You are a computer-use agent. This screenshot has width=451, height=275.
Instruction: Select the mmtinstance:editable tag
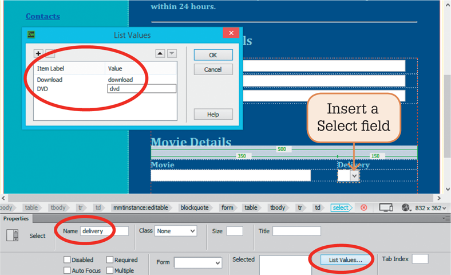[141, 207]
